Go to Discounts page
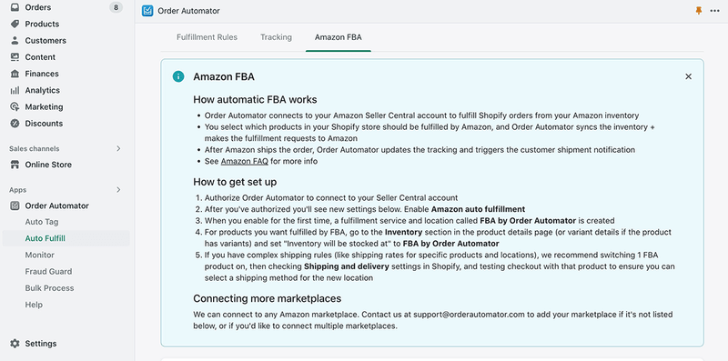Screen dimensions: 728x361 click(44, 124)
